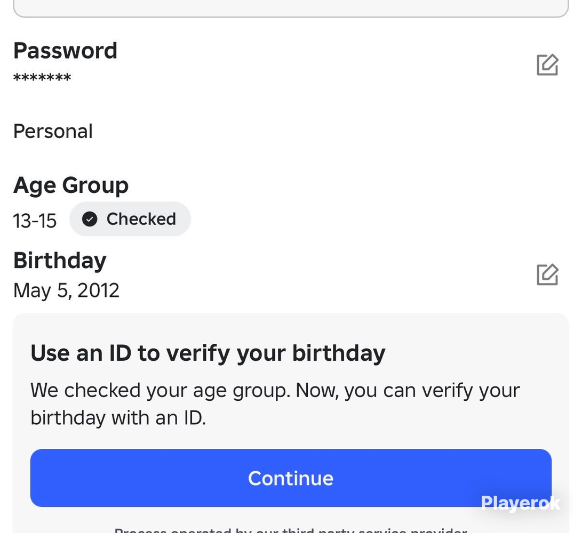Click the third party service provider notice
This screenshot has height=533, width=582.
click(x=291, y=530)
